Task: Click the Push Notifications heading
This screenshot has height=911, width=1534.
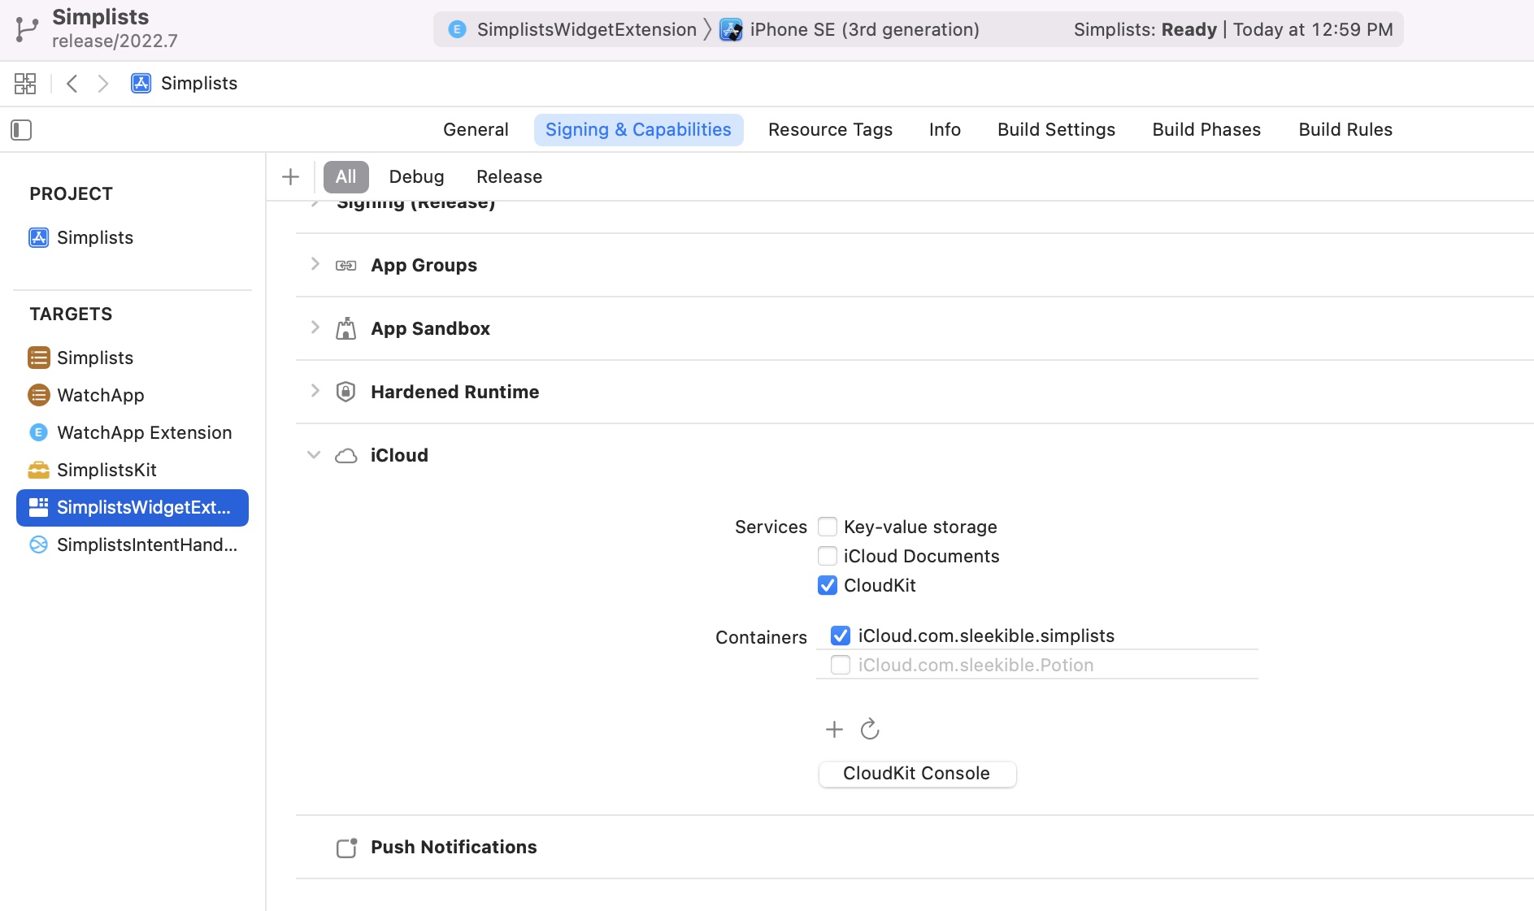Action: 454,847
